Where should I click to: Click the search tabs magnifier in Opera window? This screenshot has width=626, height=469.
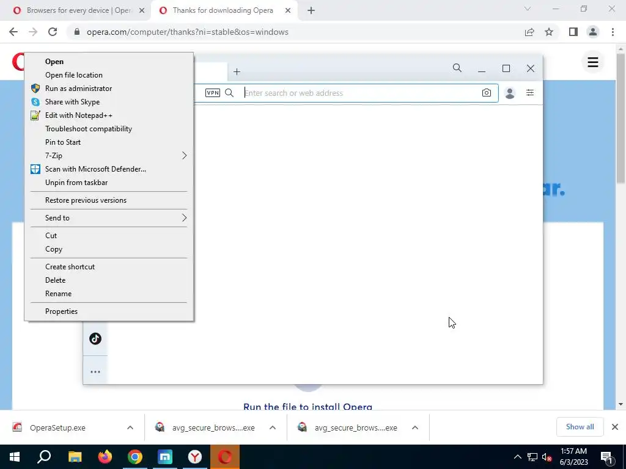pos(457,68)
